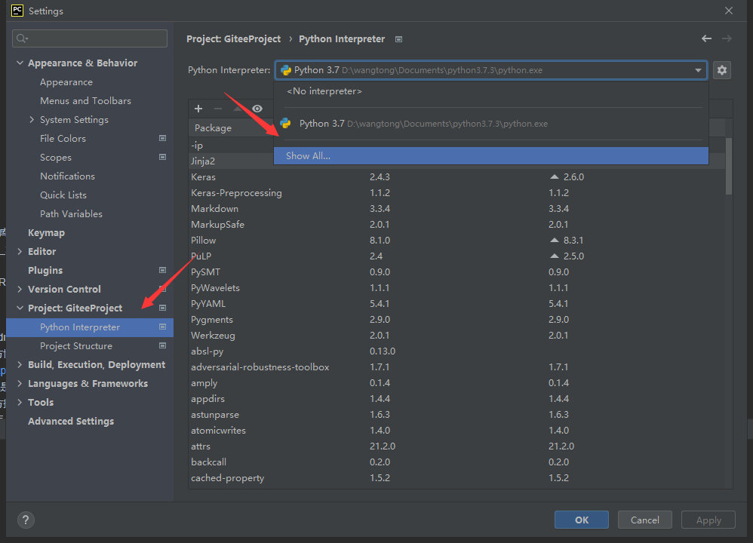The width and height of the screenshot is (753, 543).
Task: Expand Build, Execution, Deployment section
Action: pyautogui.click(x=20, y=365)
